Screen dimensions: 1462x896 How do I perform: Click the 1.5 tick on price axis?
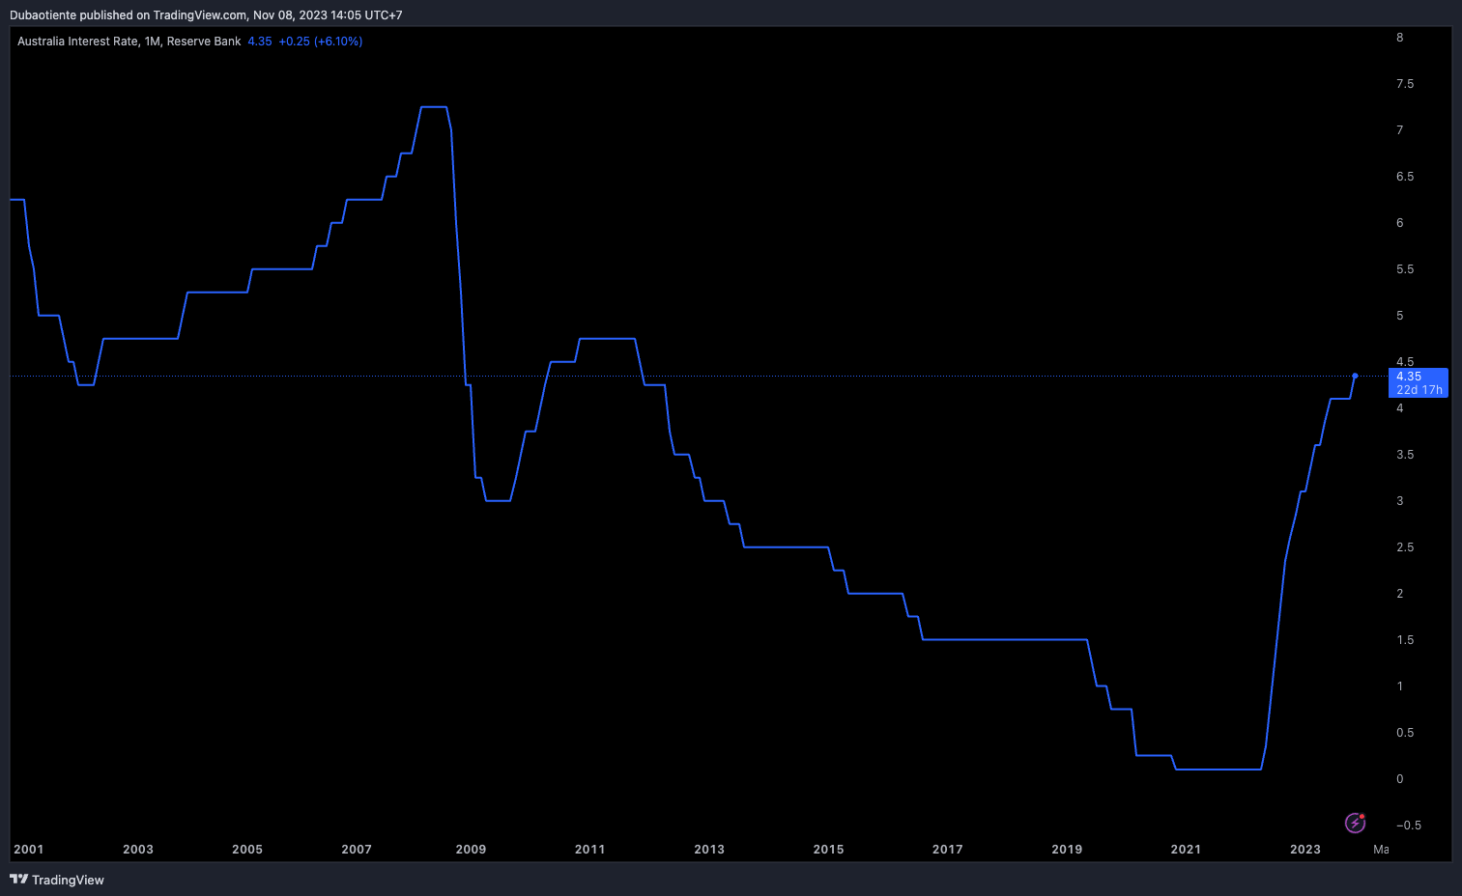[x=1405, y=640]
